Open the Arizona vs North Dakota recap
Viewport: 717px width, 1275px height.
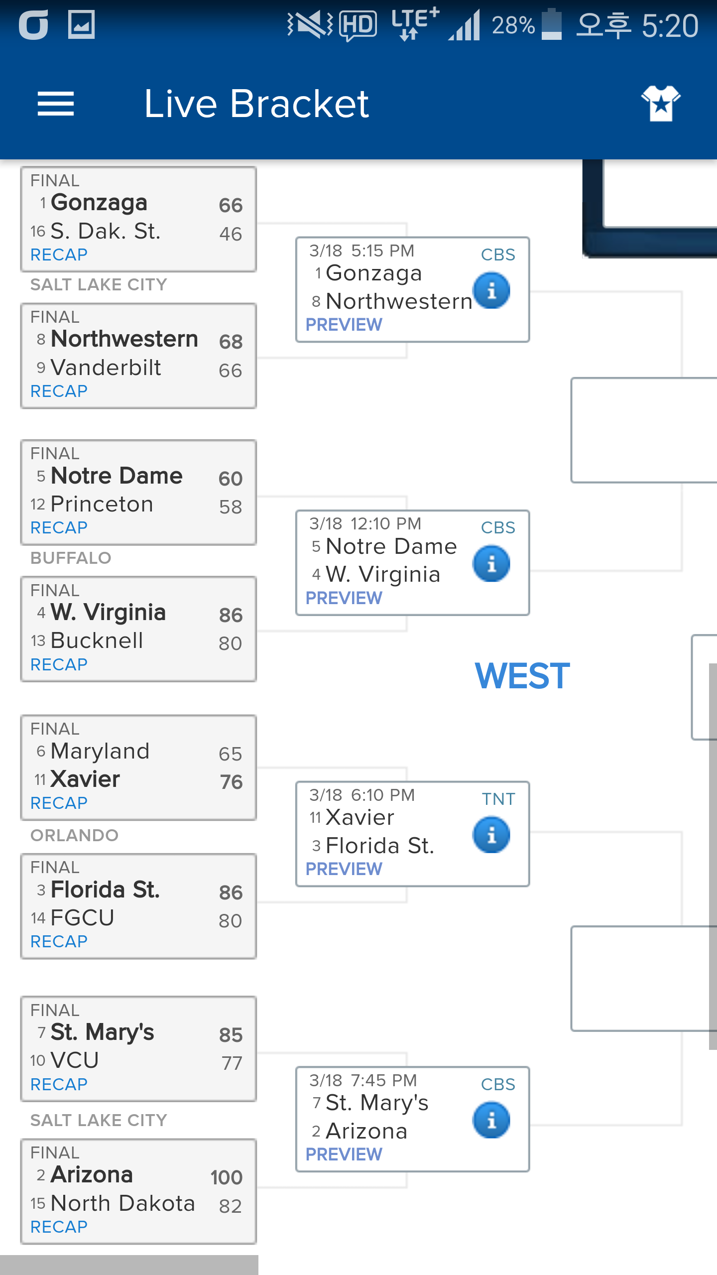pos(59,1227)
